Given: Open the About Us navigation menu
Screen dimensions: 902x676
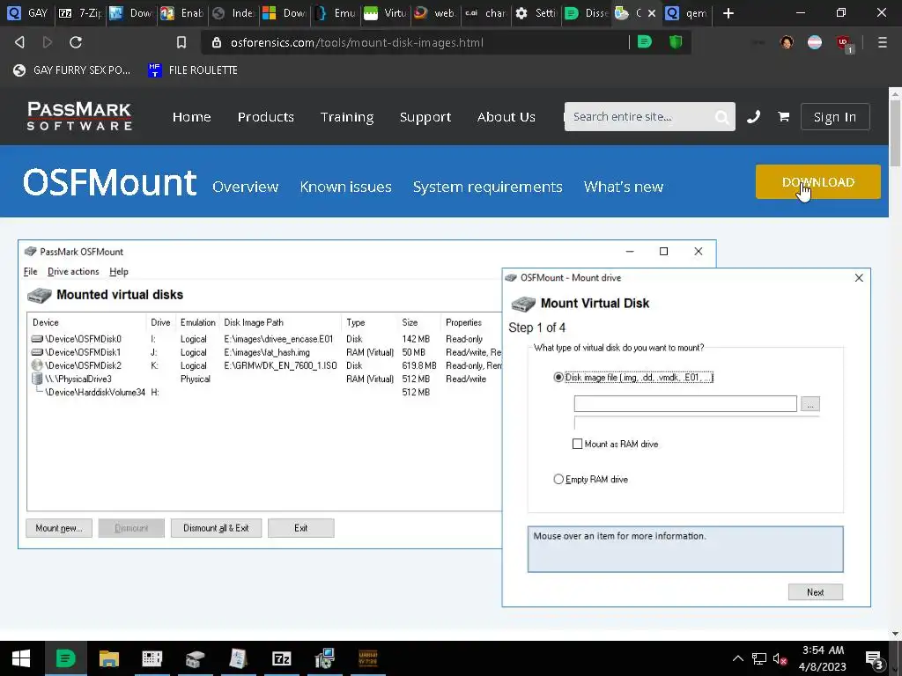Looking at the screenshot, I should click(x=506, y=117).
